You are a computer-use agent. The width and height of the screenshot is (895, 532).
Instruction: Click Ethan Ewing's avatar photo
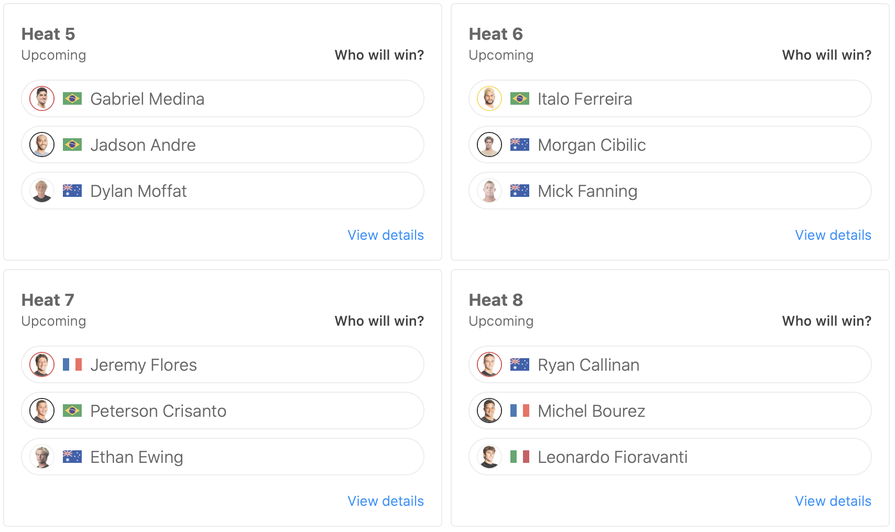pyautogui.click(x=42, y=457)
